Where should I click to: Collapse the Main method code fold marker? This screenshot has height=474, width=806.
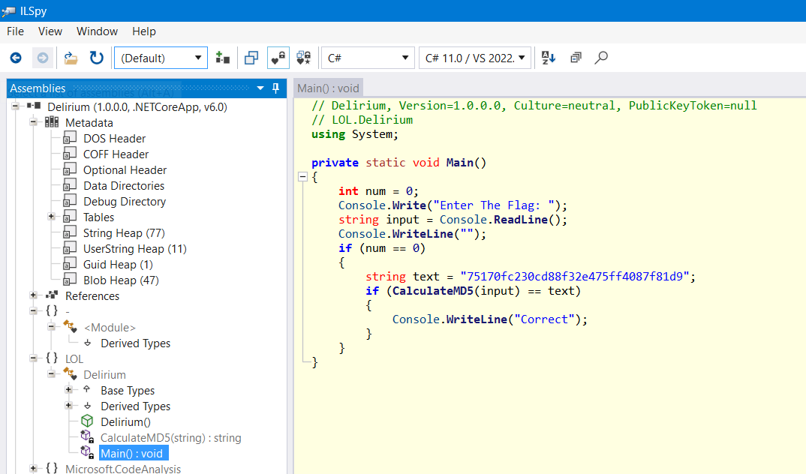[x=303, y=177]
